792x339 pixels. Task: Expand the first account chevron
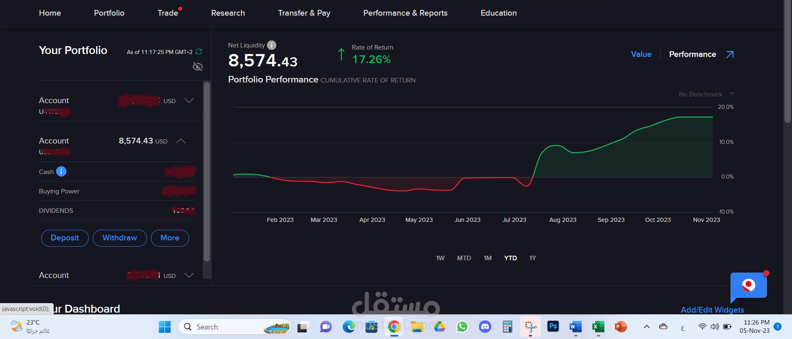[189, 100]
